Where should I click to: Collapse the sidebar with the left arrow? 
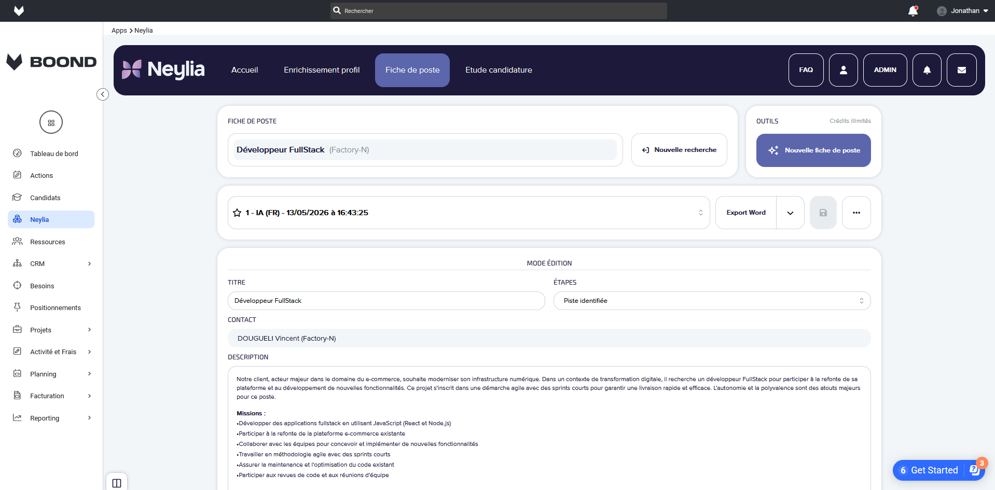tap(103, 94)
